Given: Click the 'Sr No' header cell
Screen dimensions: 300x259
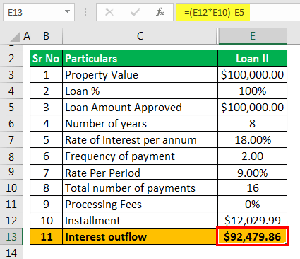Looking at the screenshot, I should pos(46,58).
